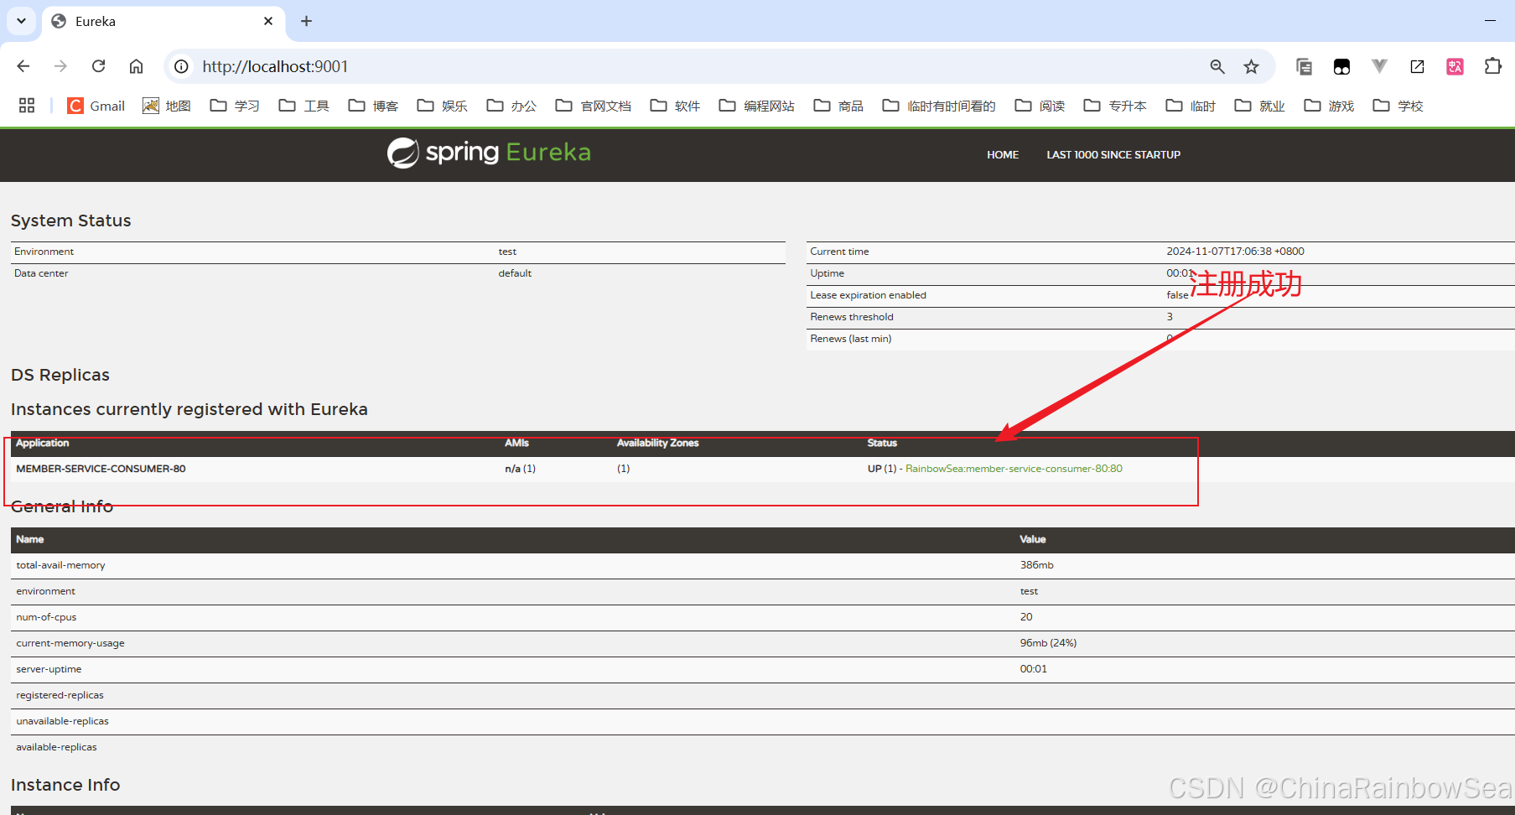Viewport: 1515px width, 815px height.
Task: Open the 就业 bookmark folder
Action: click(1259, 106)
